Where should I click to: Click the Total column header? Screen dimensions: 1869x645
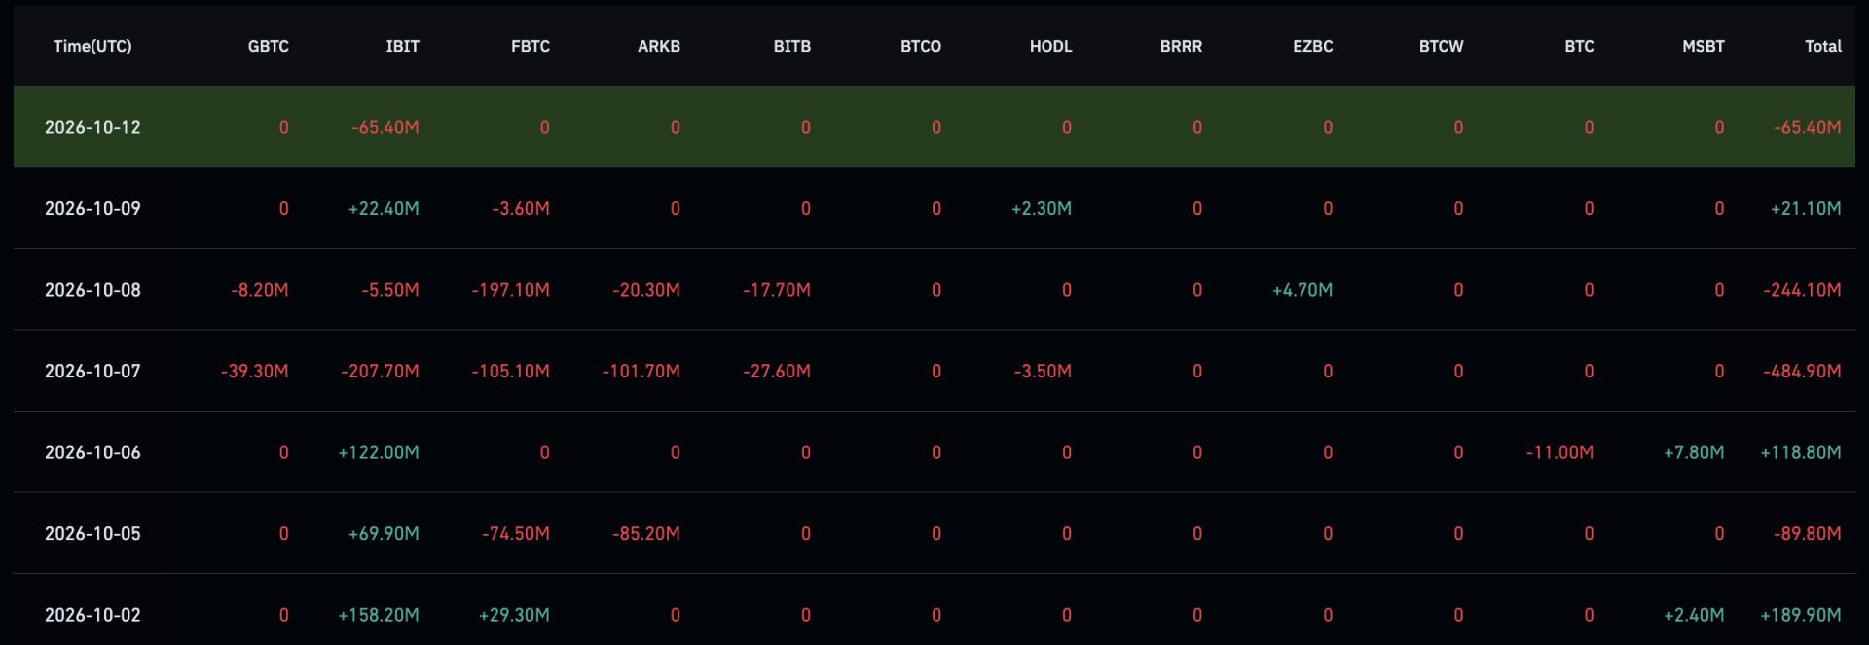(1823, 46)
